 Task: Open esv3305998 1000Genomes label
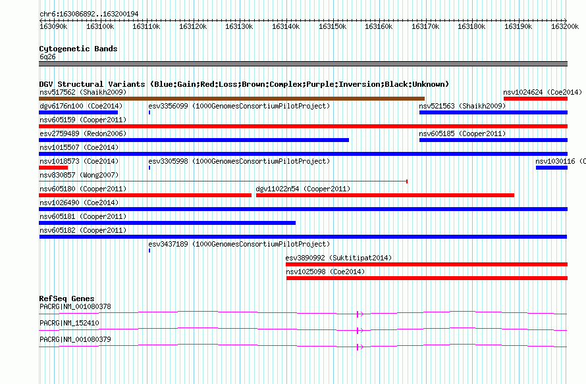coord(239,161)
